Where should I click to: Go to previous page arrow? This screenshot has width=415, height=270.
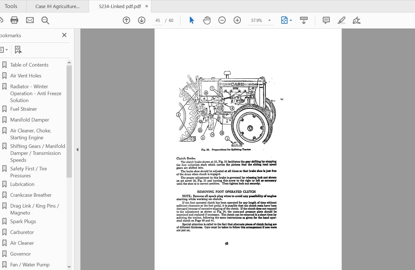pos(126,20)
